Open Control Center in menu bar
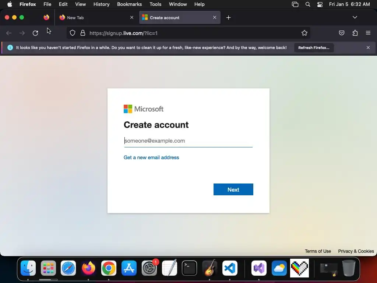The image size is (377, 283). (x=320, y=4)
